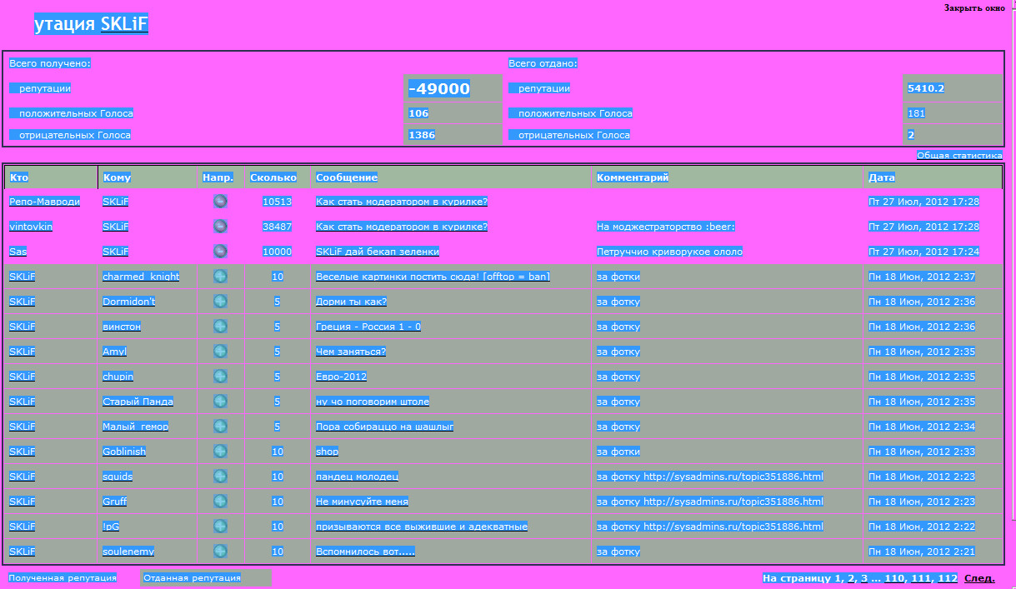The image size is (1016, 589).
Task: Click the plus icon in винстон row
Action: [220, 326]
